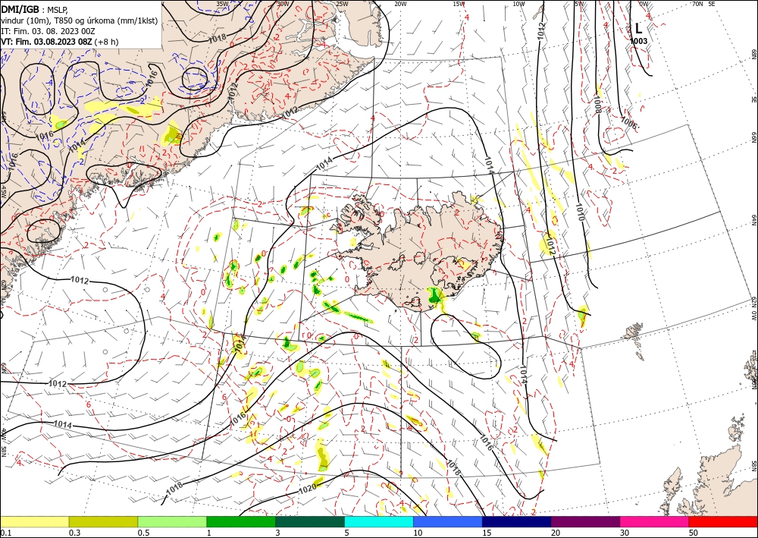Viewport: 758px width, 538px height.
Task: Click the "L" low pressure marker
Action: point(638,29)
